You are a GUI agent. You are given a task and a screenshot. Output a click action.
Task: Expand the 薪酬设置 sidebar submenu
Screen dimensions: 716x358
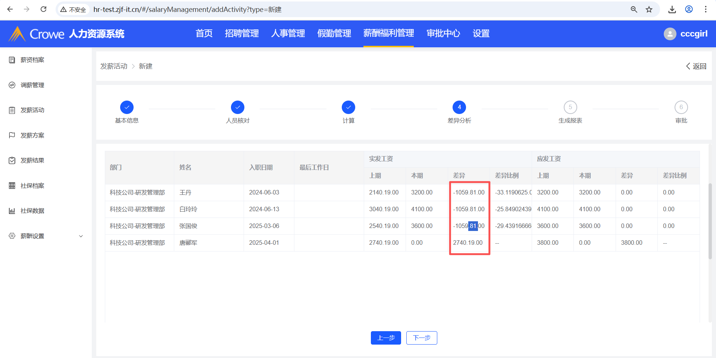(81, 236)
